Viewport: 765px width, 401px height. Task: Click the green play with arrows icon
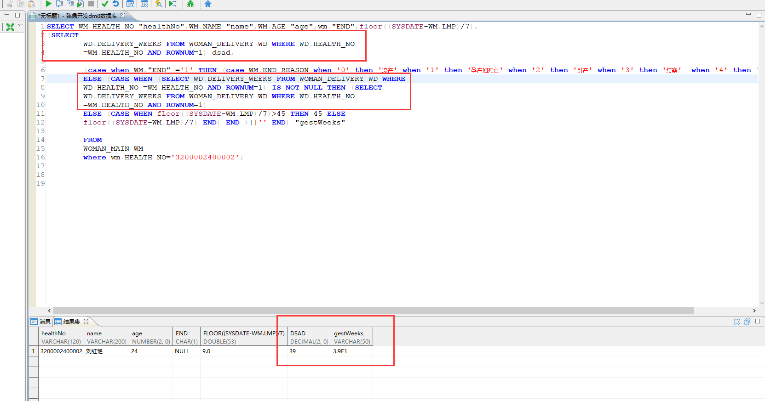(x=173, y=4)
